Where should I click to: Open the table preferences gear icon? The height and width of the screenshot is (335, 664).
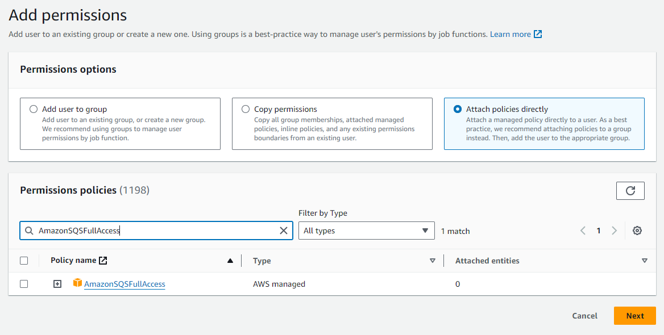[x=637, y=231]
